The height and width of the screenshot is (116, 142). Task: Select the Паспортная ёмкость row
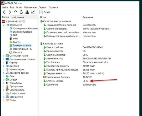[x=69, y=66]
